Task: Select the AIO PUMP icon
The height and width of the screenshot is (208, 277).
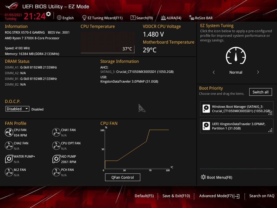Action: coord(56,159)
